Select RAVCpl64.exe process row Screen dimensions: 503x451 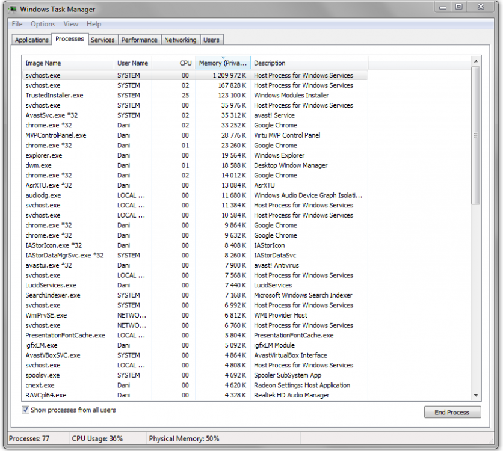tap(195, 395)
